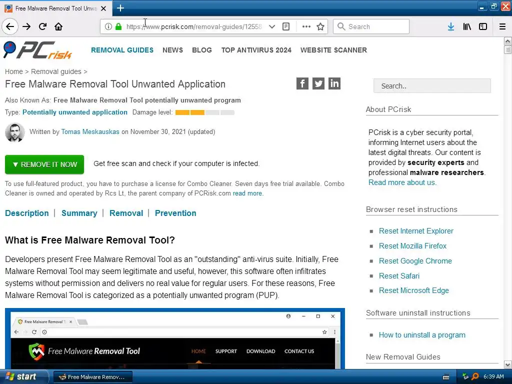
Task: Bookmark this page with the star icon
Action: coord(320,26)
